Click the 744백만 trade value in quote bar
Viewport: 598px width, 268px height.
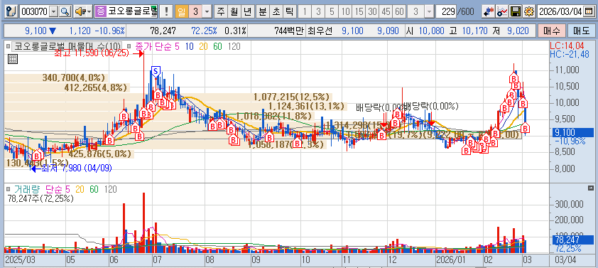click(x=289, y=31)
